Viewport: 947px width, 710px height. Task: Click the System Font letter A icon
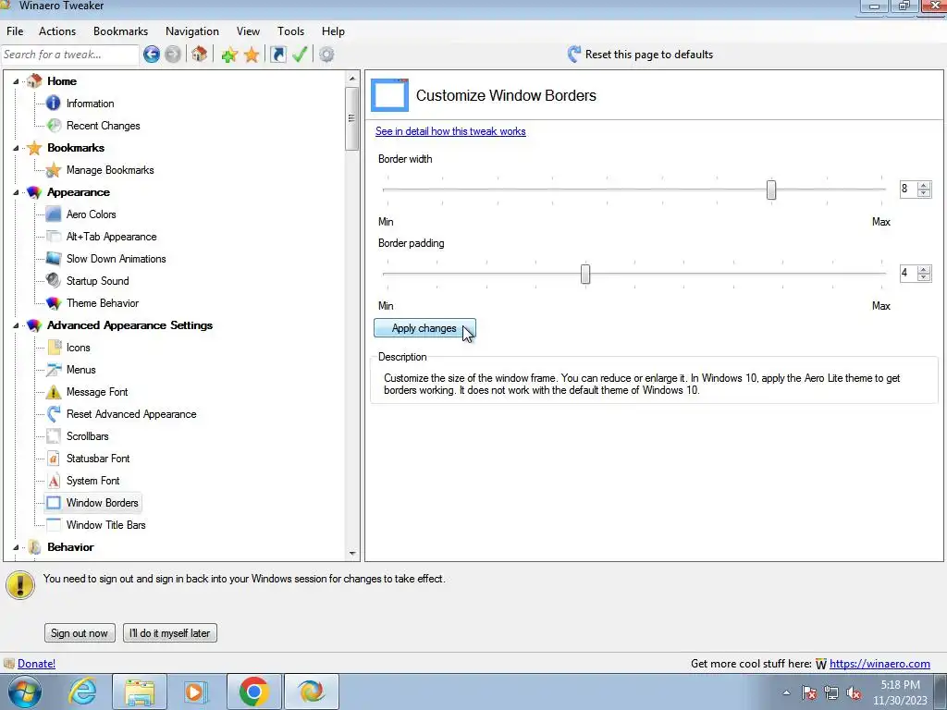[x=53, y=481]
